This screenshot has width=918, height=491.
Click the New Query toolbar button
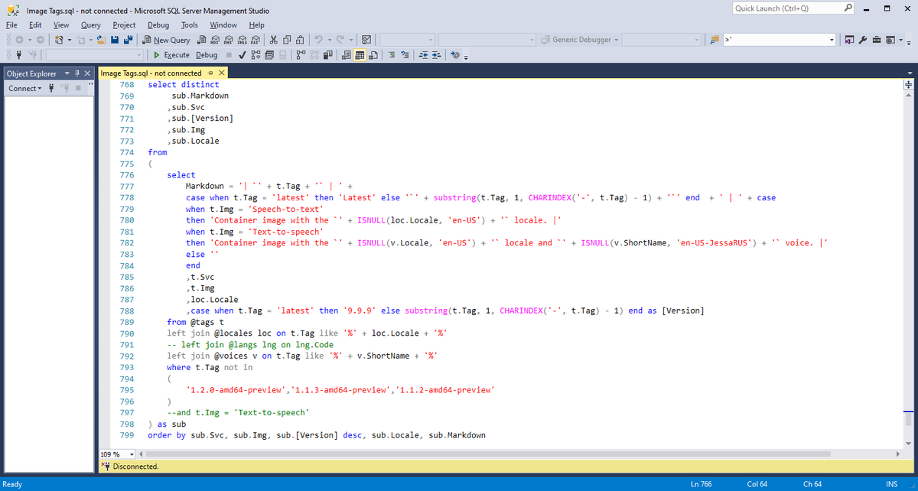[x=166, y=40]
